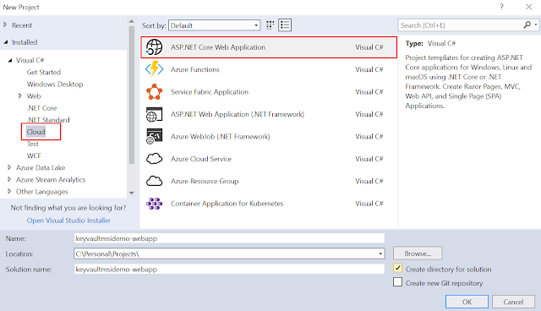Select the .NET Standard category
Image resolution: width=541 pixels, height=311 pixels.
(48, 120)
